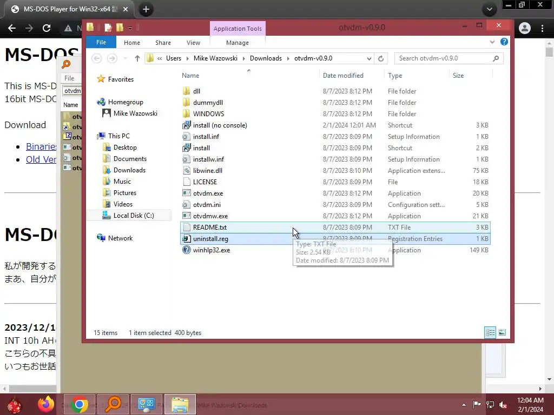The width and height of the screenshot is (554, 415).
Task: Select the dummydll folder icon
Action: (x=187, y=102)
